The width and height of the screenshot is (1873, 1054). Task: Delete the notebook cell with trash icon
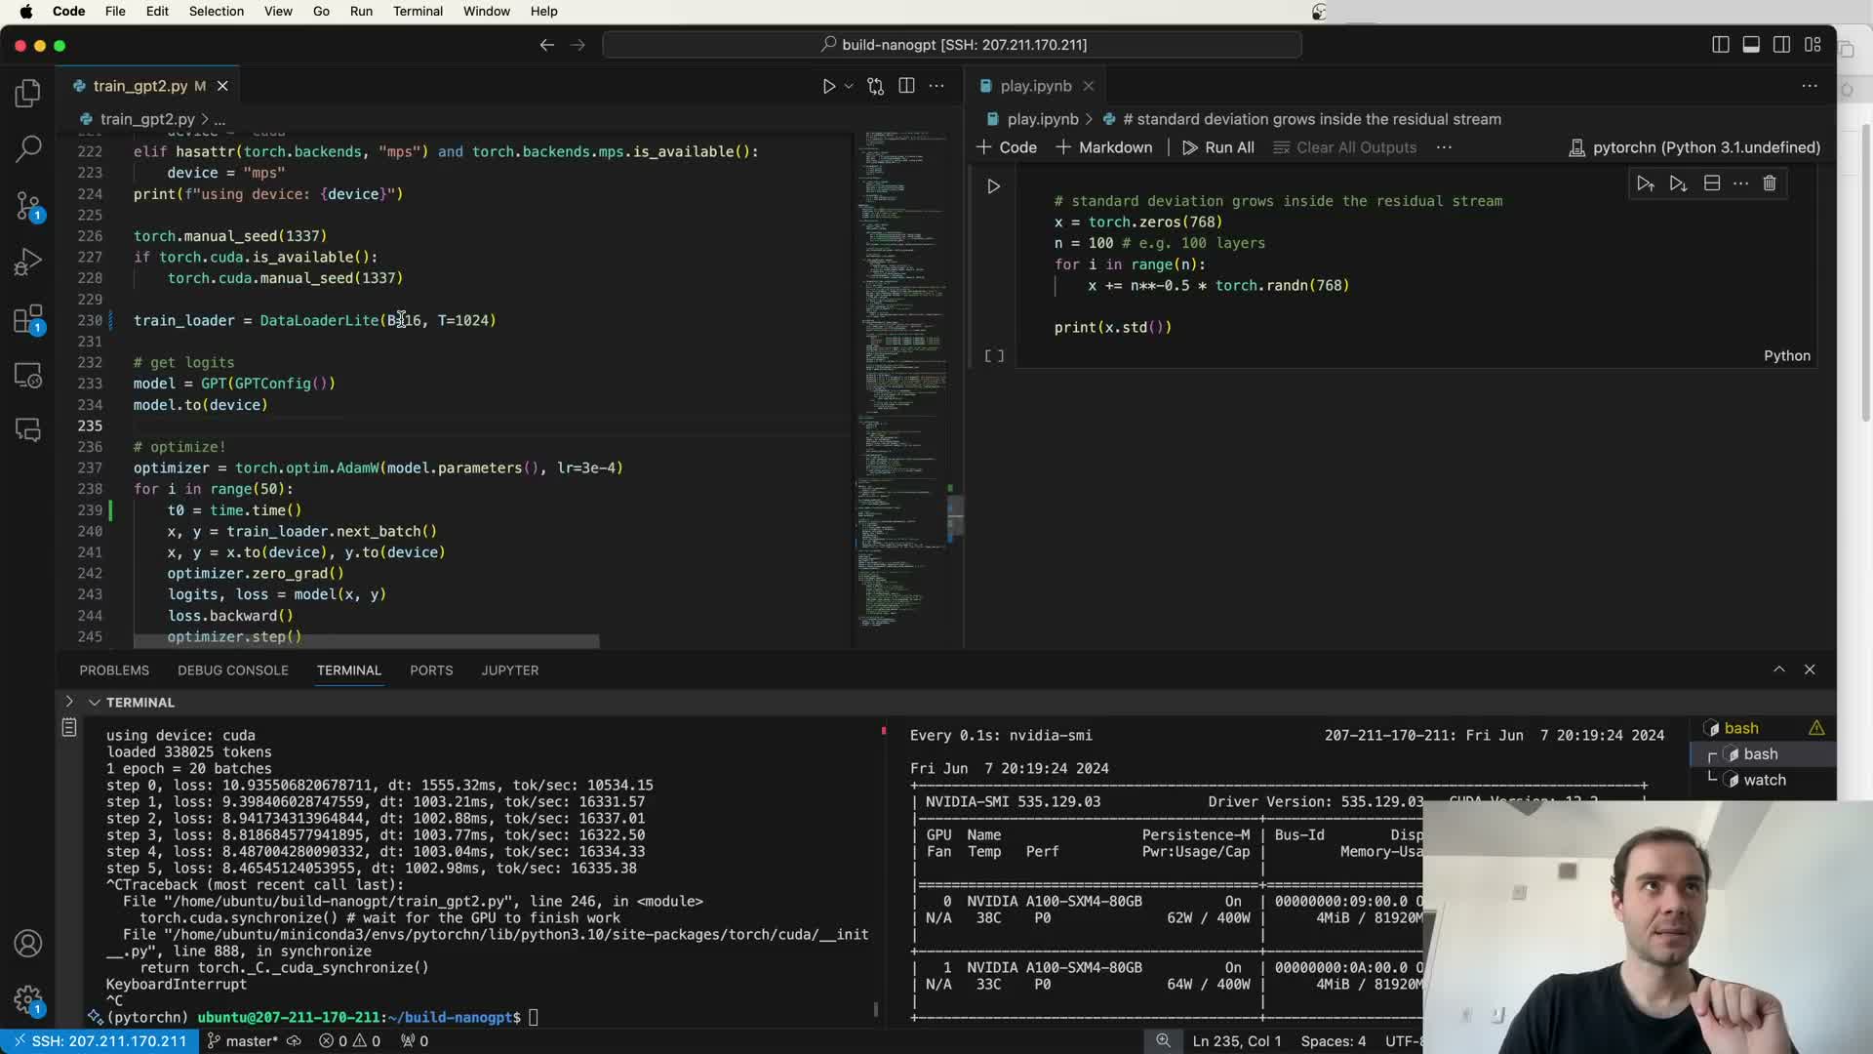coord(1770,183)
